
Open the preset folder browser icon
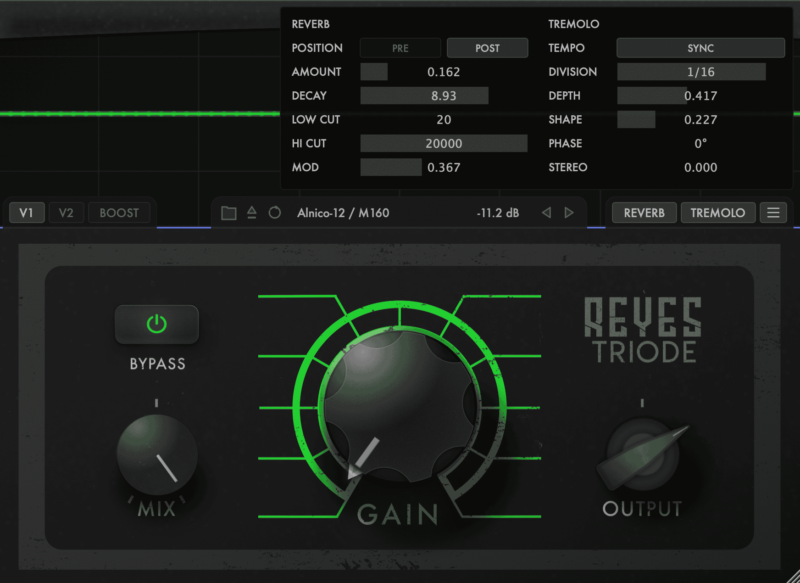click(228, 213)
